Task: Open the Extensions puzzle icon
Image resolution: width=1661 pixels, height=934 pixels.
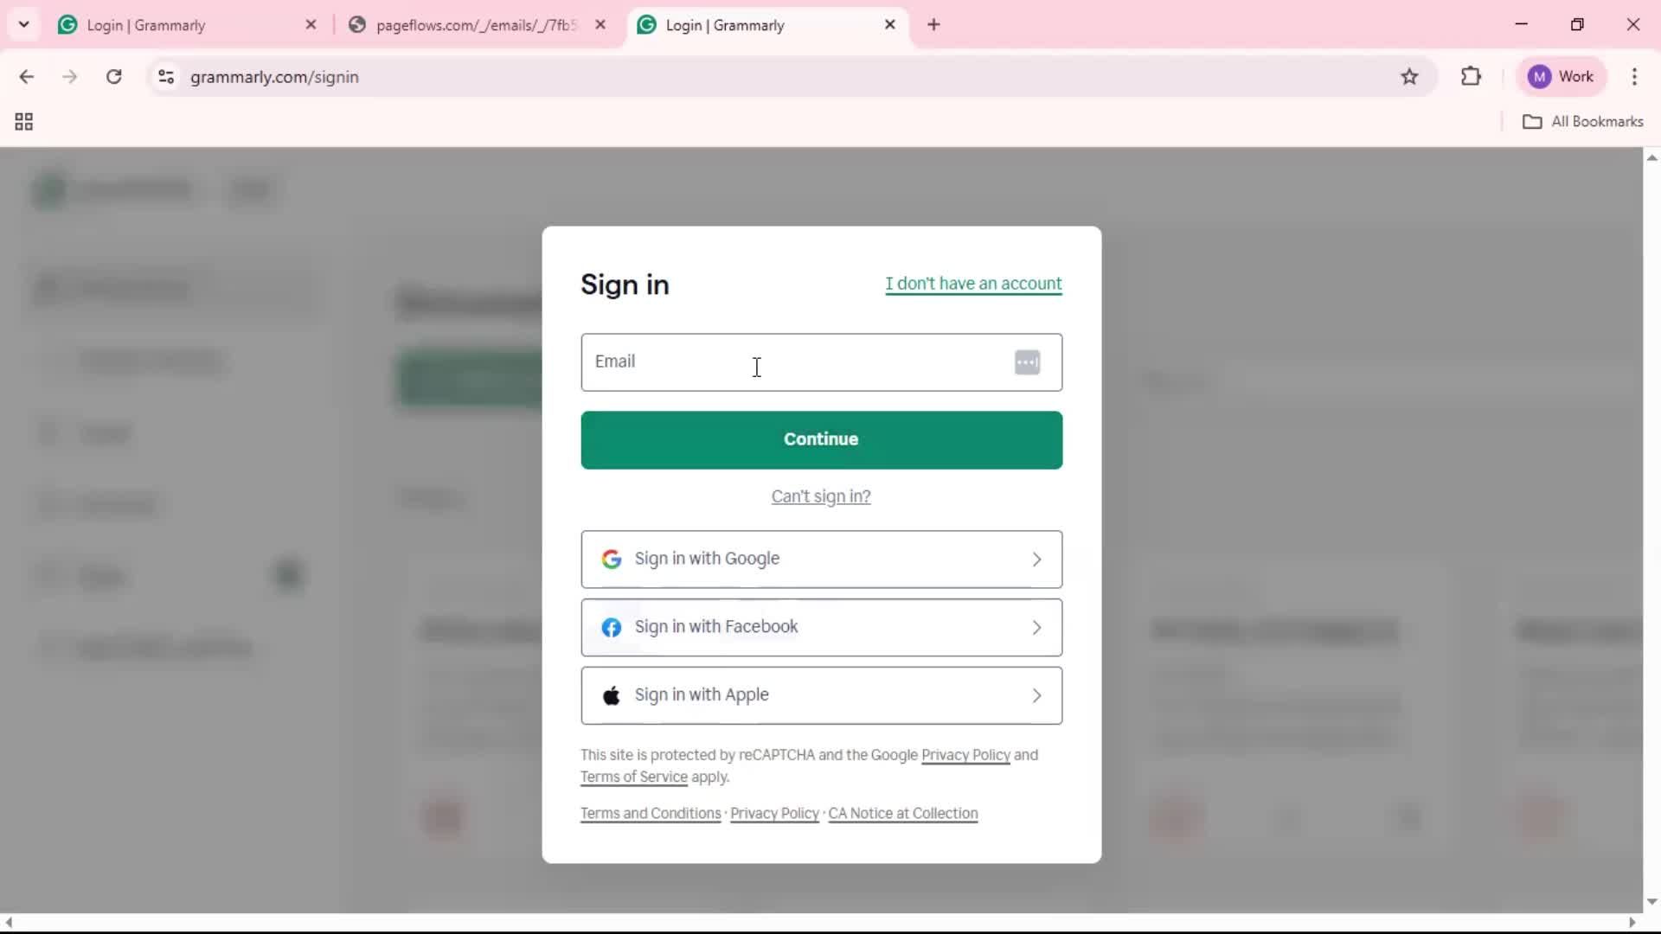Action: 1471,77
